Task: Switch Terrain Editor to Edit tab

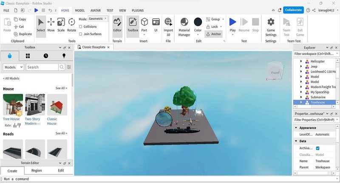Action: (61, 171)
